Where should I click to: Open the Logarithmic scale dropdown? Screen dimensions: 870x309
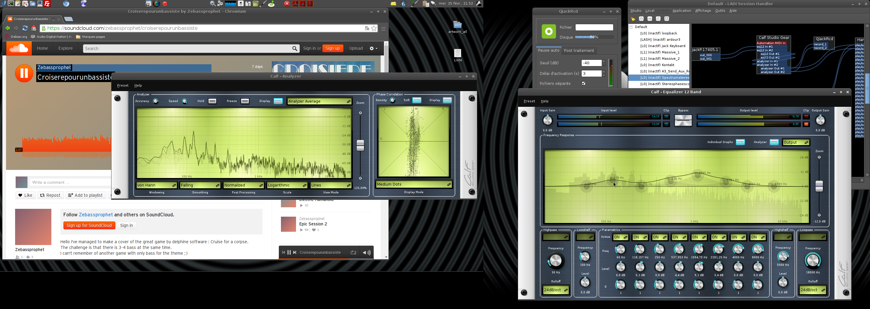[287, 185]
